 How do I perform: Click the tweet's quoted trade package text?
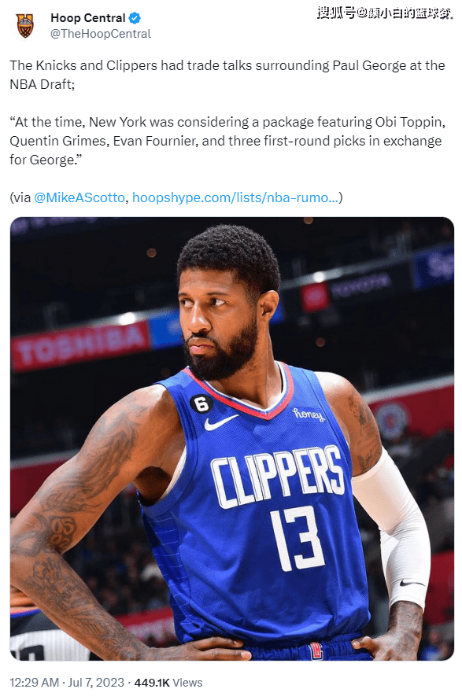[227, 141]
